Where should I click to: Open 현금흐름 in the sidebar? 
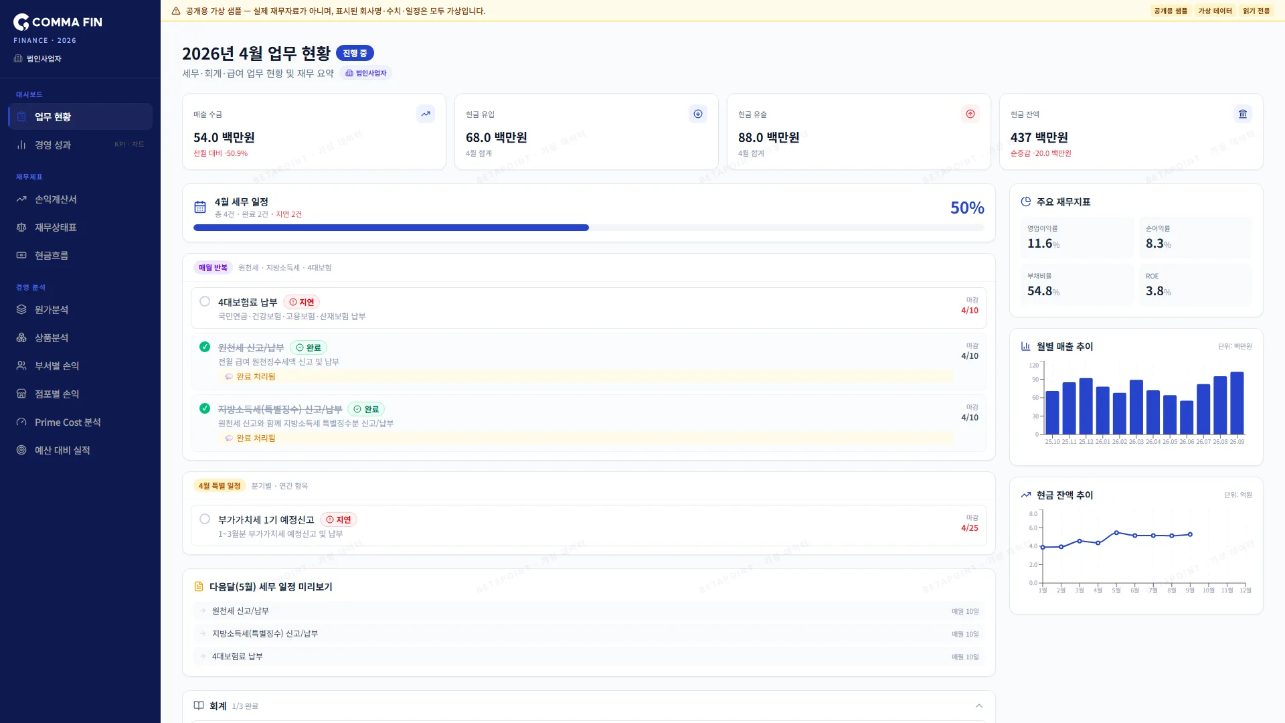pos(80,256)
